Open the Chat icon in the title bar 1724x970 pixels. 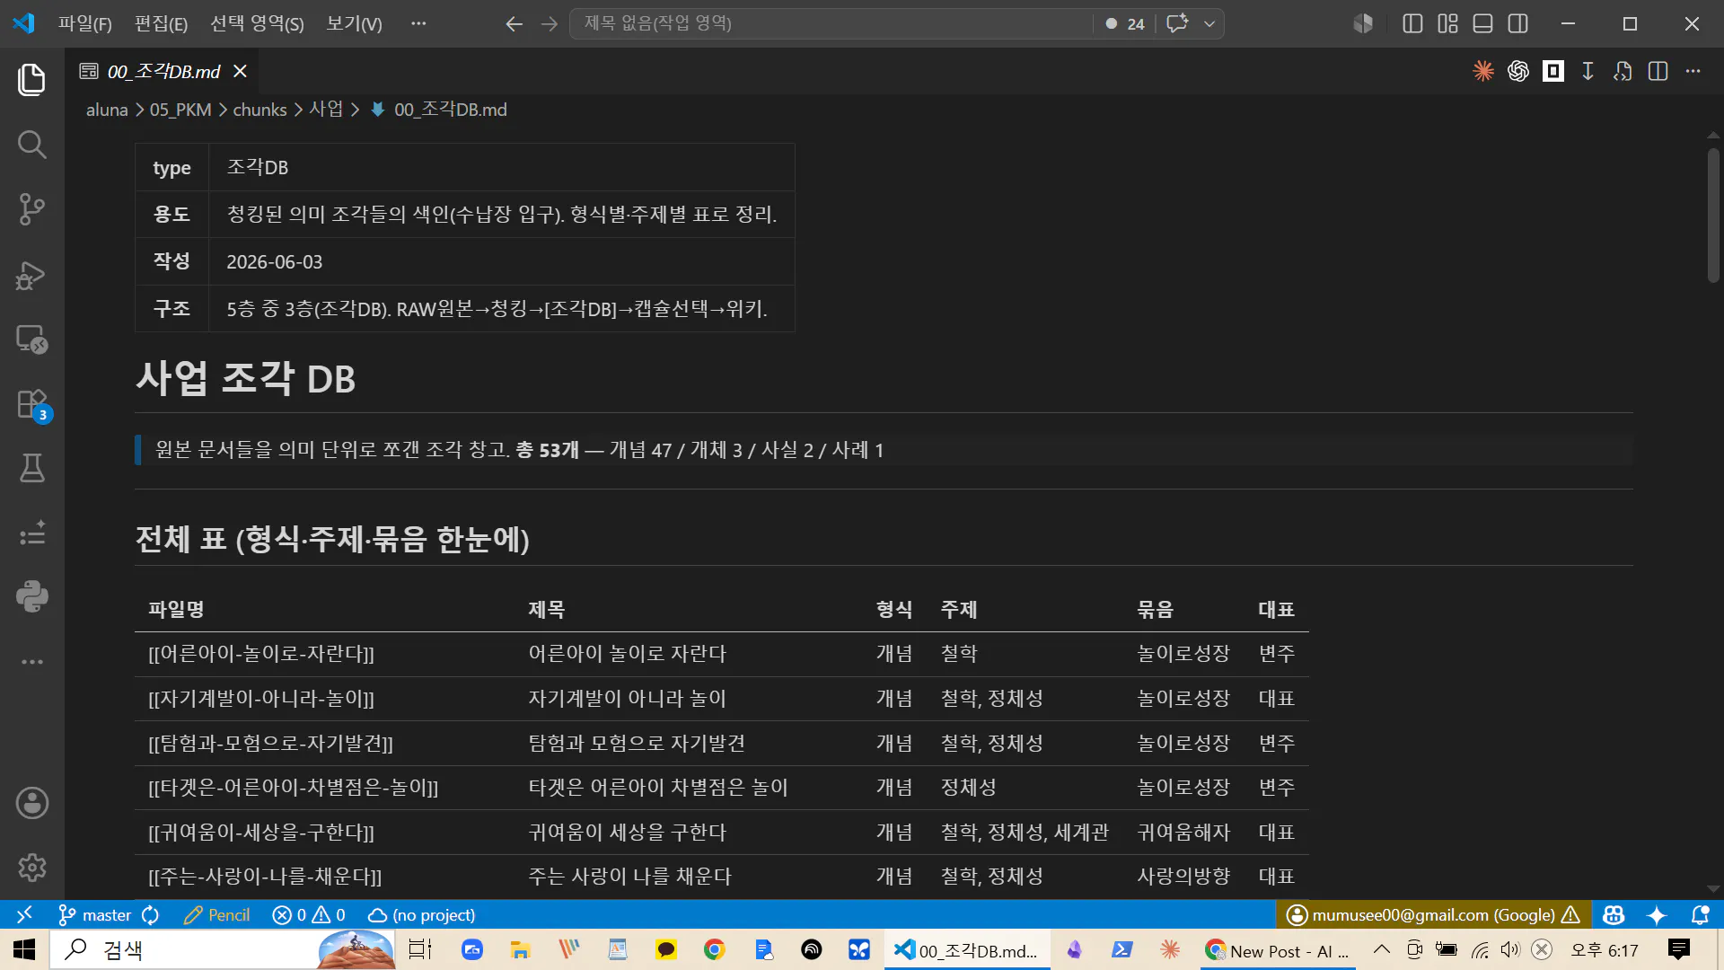(x=1177, y=23)
